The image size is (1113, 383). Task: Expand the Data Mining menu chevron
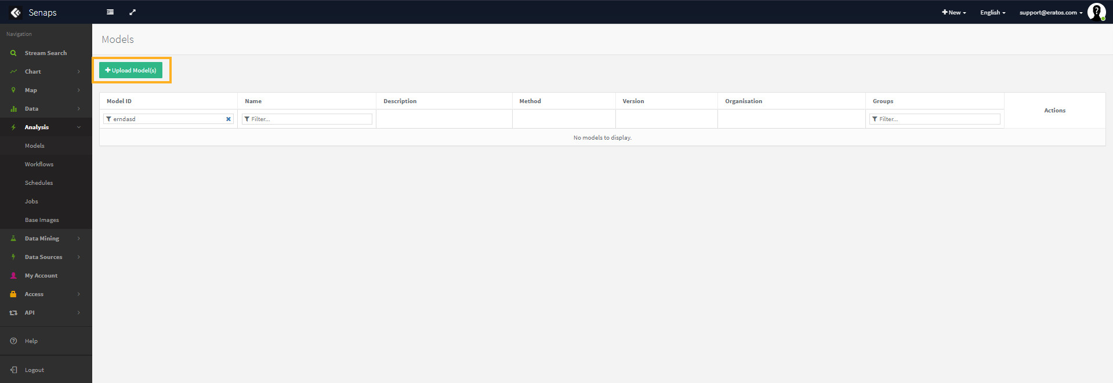click(x=79, y=238)
